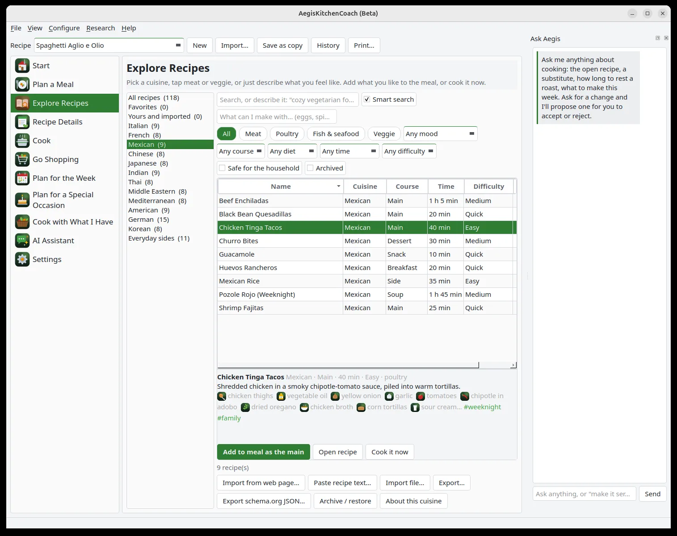Screen dimensions: 677x536
Task: Disable the Smart search checkbox
Action: click(367, 100)
